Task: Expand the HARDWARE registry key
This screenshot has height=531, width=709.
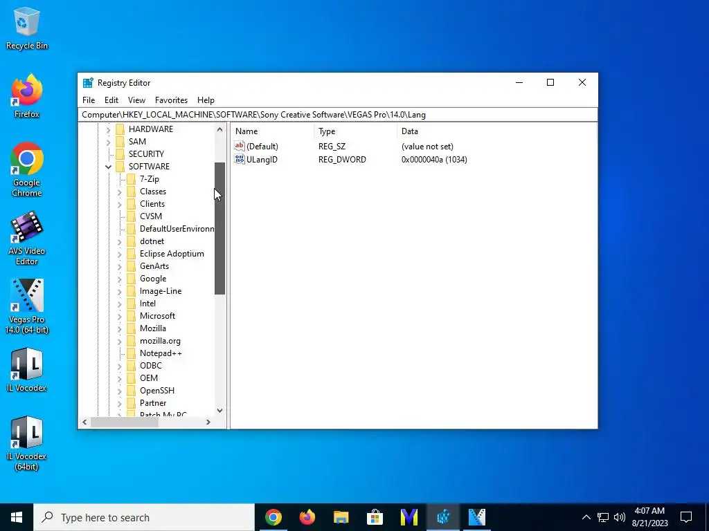Action: click(x=108, y=129)
